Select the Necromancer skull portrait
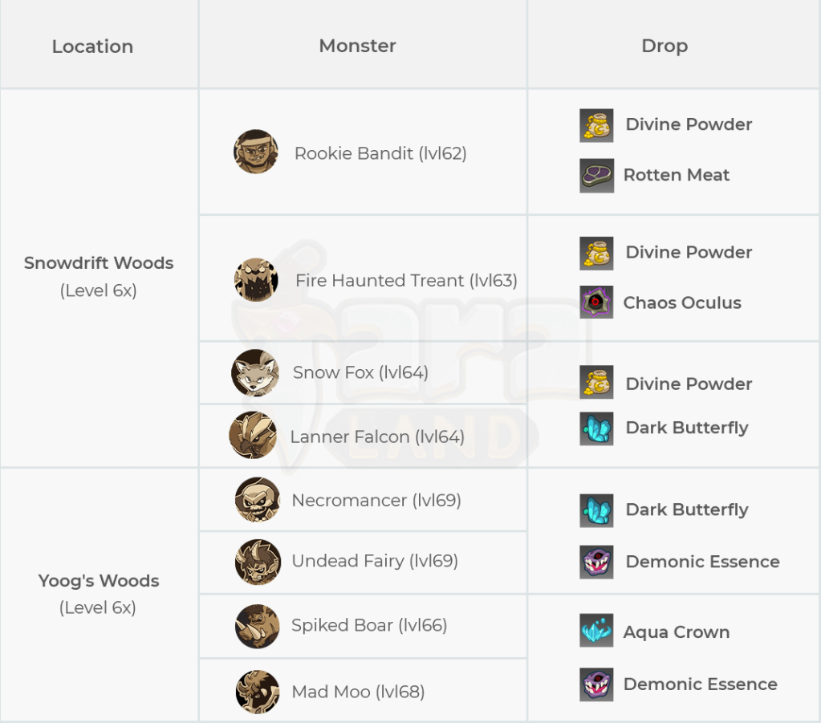The width and height of the screenshot is (821, 723). [x=258, y=500]
